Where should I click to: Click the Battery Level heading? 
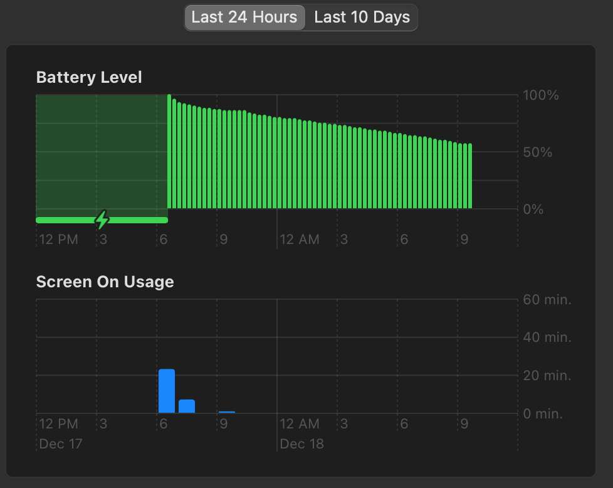(x=89, y=77)
